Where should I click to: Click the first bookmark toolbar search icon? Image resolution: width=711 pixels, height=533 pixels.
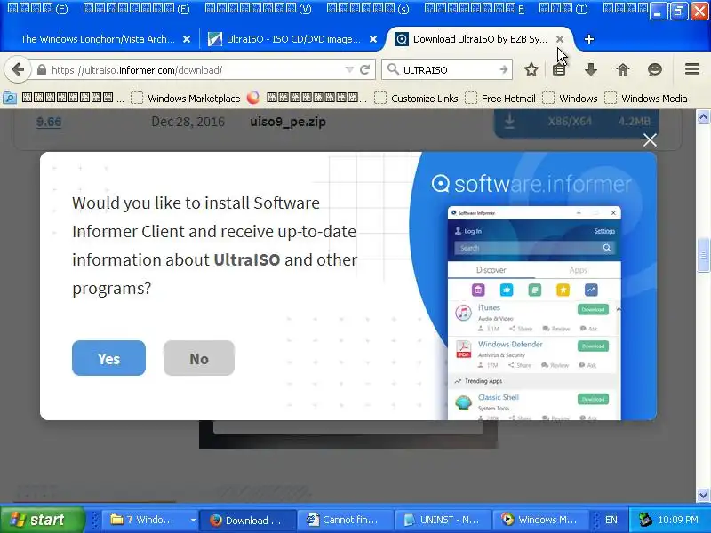click(10, 98)
